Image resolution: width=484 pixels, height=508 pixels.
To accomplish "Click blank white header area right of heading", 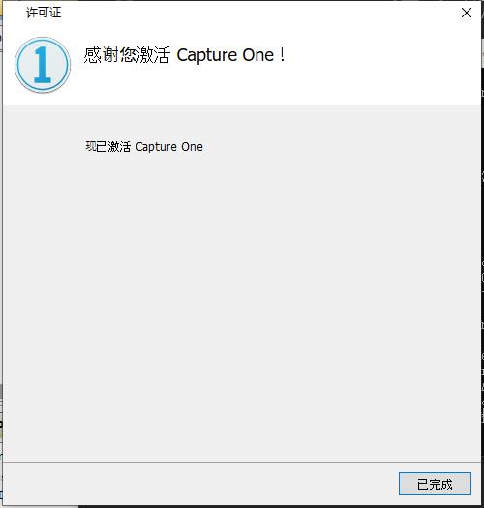I will coord(382,65).
